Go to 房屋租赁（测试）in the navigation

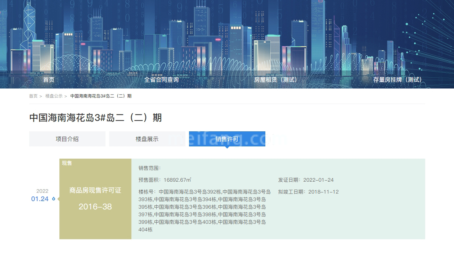click(x=276, y=80)
